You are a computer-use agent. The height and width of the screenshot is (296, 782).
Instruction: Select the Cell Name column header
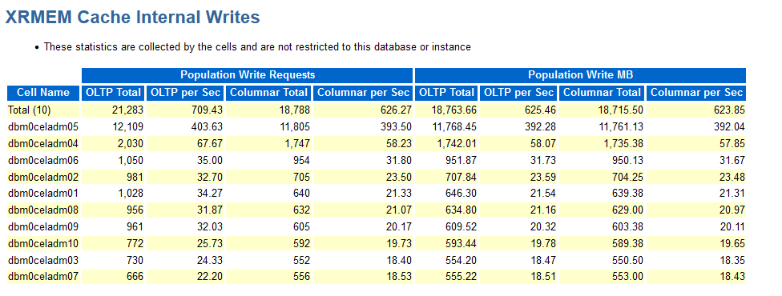pyautogui.click(x=43, y=93)
